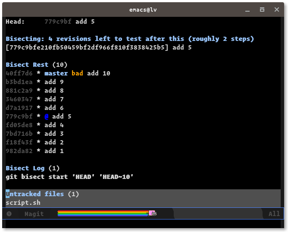Click commit hash 779c9bf in the Head line

58,22
